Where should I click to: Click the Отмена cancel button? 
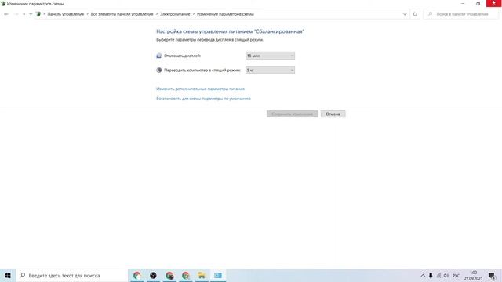333,114
